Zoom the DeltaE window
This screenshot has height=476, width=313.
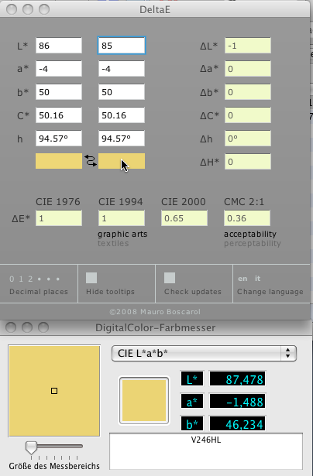pyautogui.click(x=44, y=9)
